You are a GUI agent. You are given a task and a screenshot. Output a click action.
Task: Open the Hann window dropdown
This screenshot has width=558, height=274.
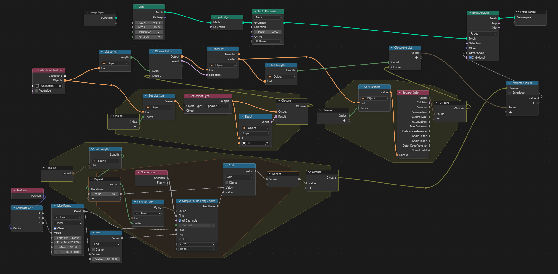(197, 249)
